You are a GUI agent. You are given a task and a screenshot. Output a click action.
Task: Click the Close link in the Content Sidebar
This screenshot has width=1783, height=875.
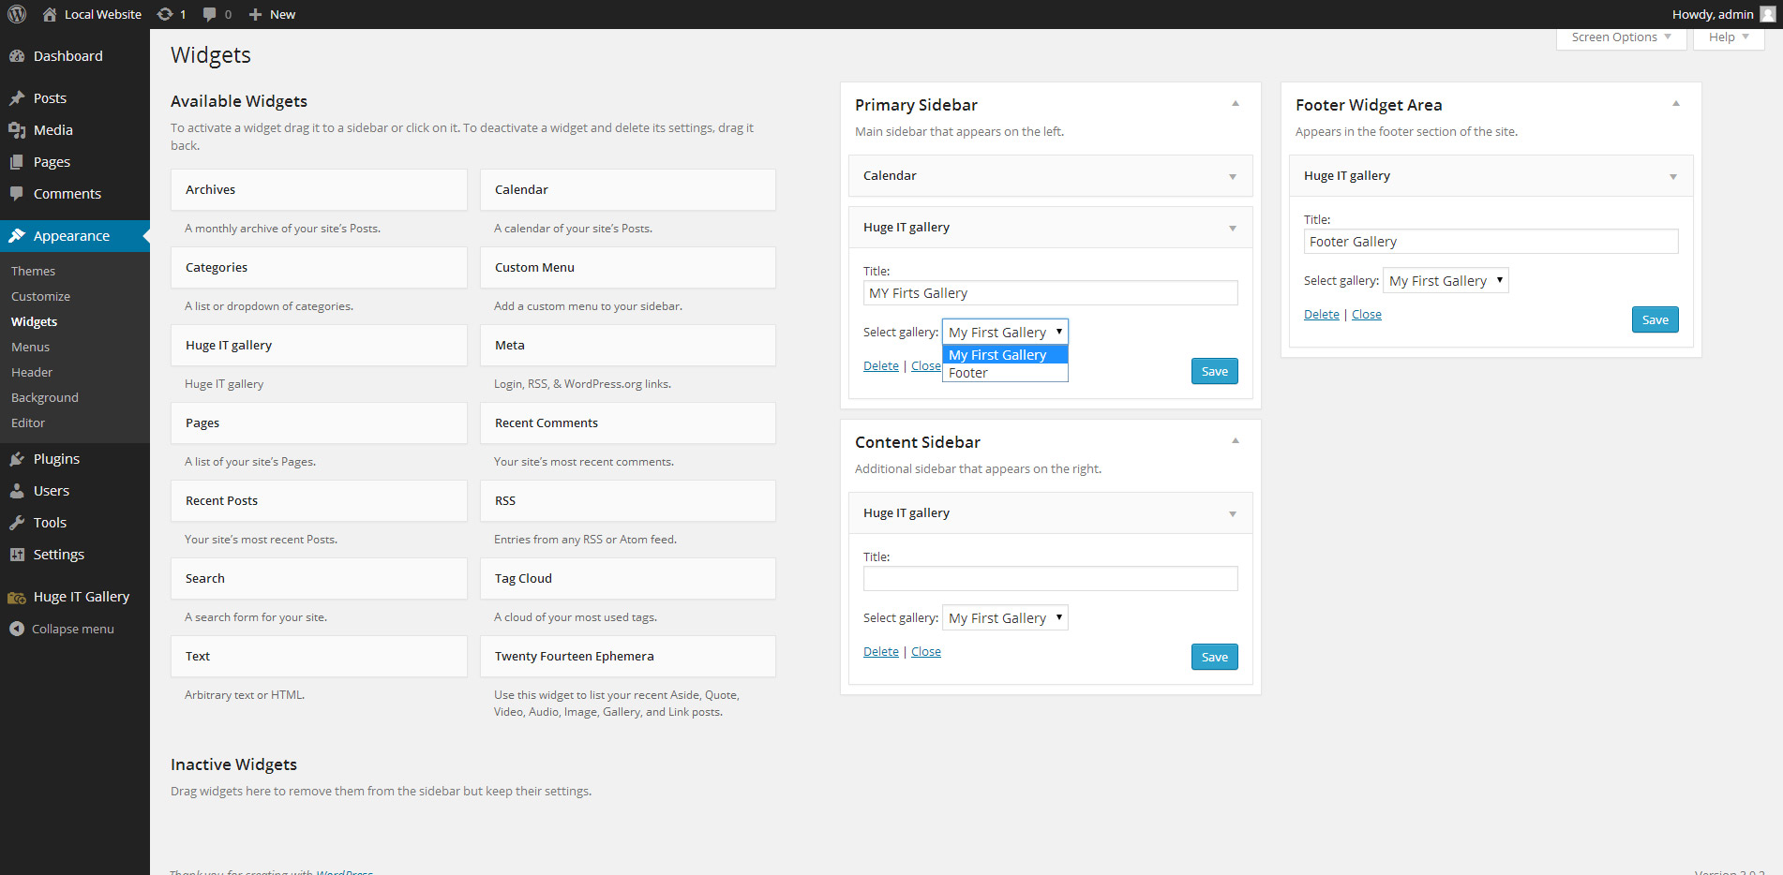click(926, 651)
